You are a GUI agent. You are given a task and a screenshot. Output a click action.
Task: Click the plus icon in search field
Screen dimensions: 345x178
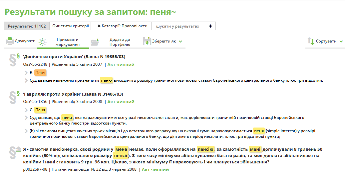(210, 26)
